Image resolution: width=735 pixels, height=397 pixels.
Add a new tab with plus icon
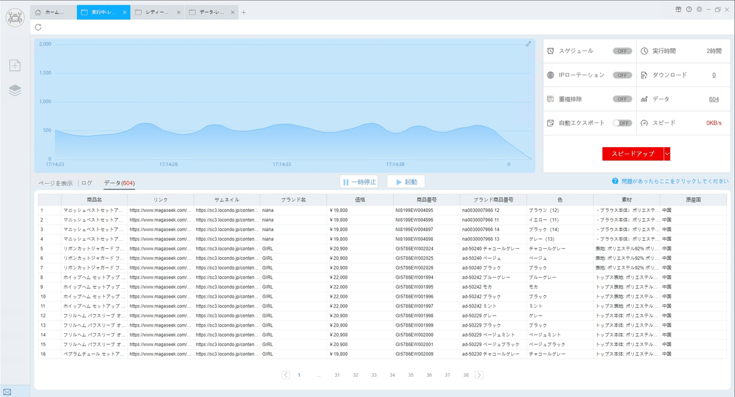point(243,12)
